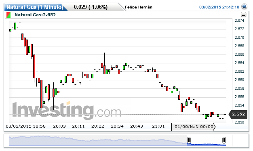This screenshot has height=151, width=253.
Task: Collapse chart with the minimize box icon
Action: (243, 15)
